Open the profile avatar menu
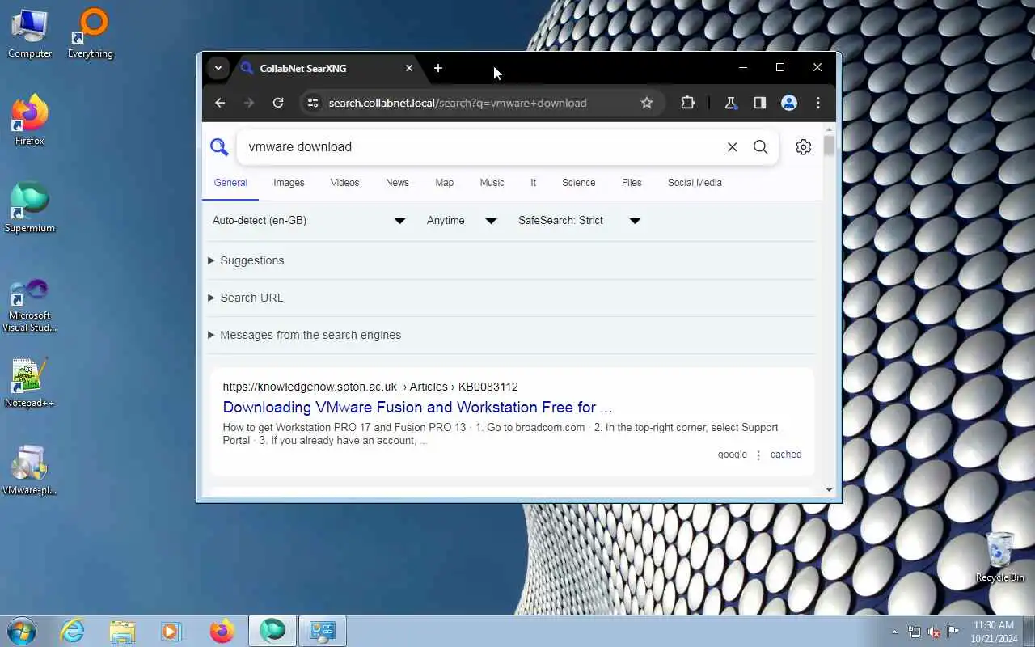Viewport: 1035px width, 647px height. click(x=789, y=103)
